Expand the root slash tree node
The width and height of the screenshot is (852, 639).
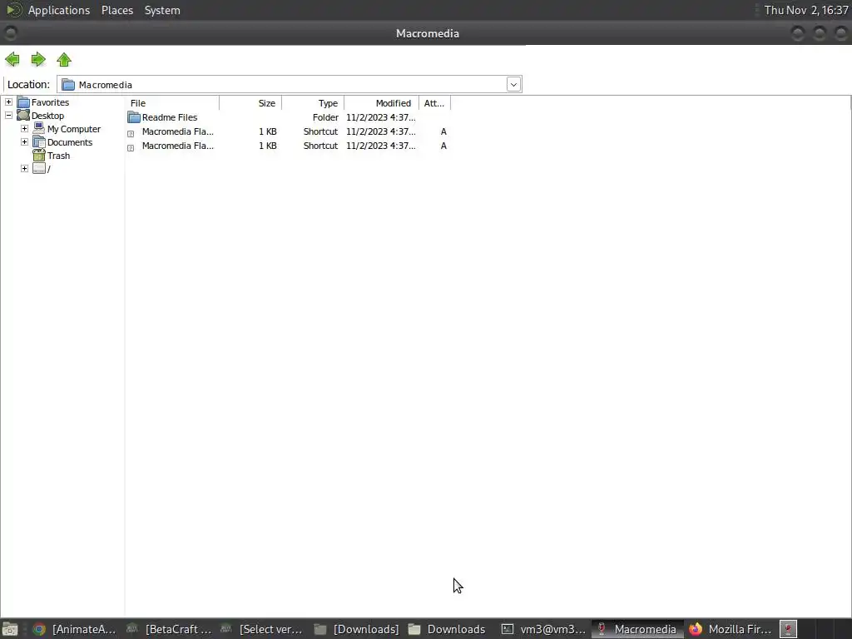pyautogui.click(x=24, y=168)
